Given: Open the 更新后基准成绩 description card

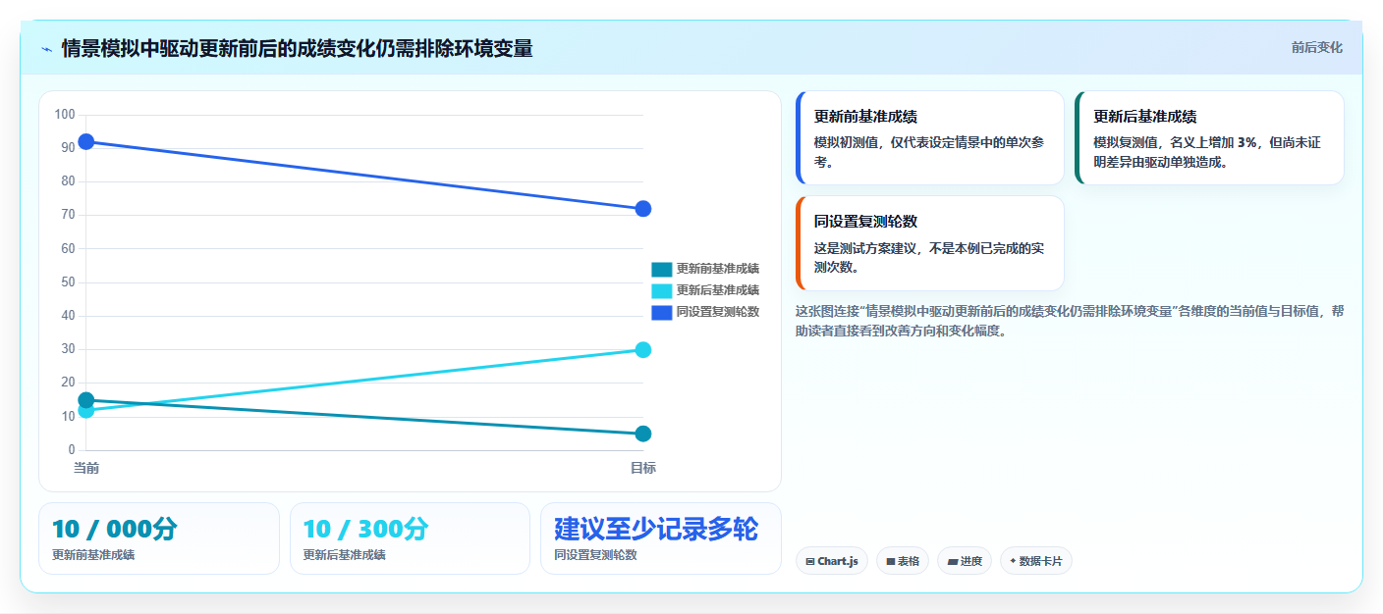Looking at the screenshot, I should pos(1209,137).
